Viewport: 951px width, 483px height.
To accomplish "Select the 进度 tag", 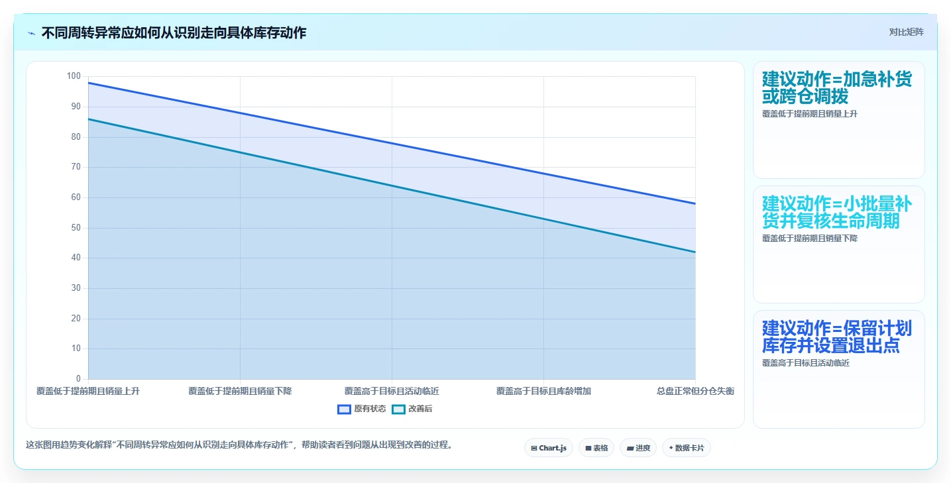I will coord(638,448).
